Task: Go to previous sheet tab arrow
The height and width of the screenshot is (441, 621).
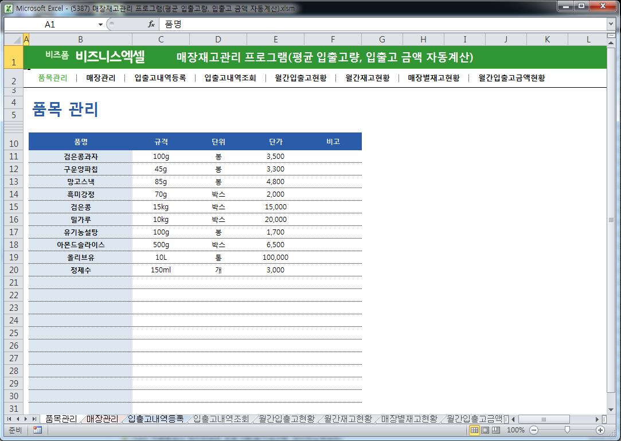Action: tap(17, 419)
